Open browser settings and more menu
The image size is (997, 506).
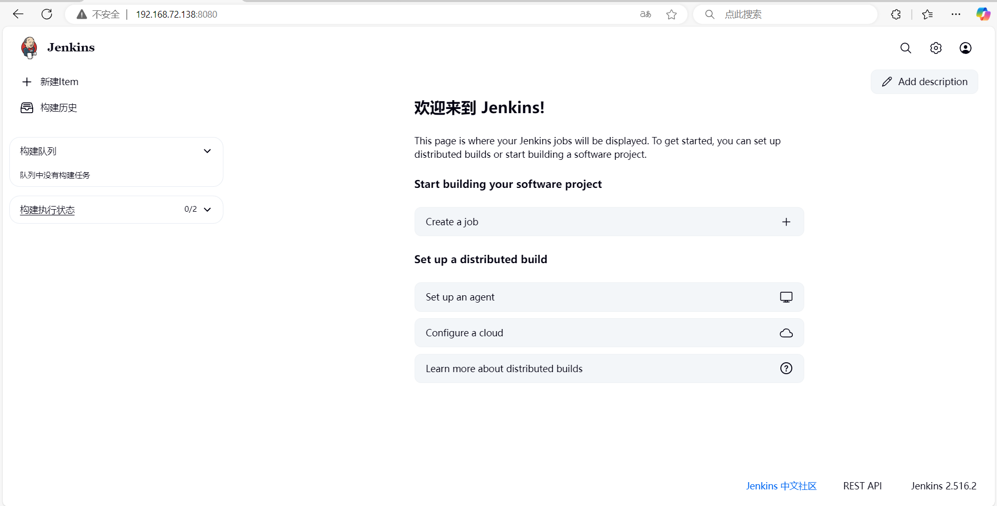pos(956,15)
